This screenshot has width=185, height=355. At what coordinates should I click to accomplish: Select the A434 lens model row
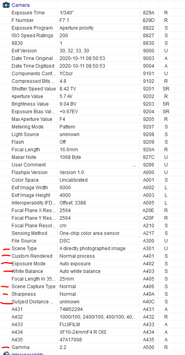pyautogui.click(x=93, y=332)
